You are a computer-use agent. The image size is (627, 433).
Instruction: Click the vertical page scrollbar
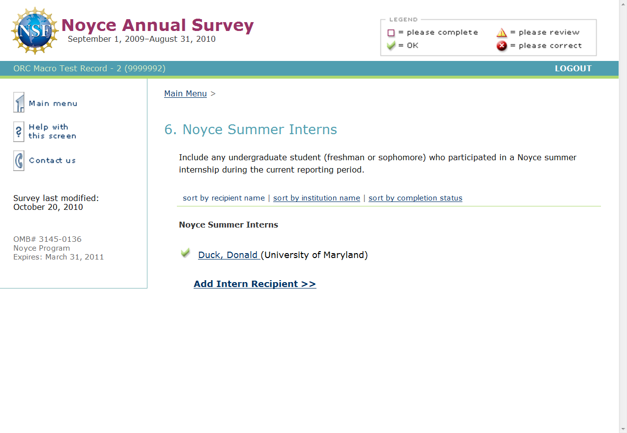pos(623,216)
